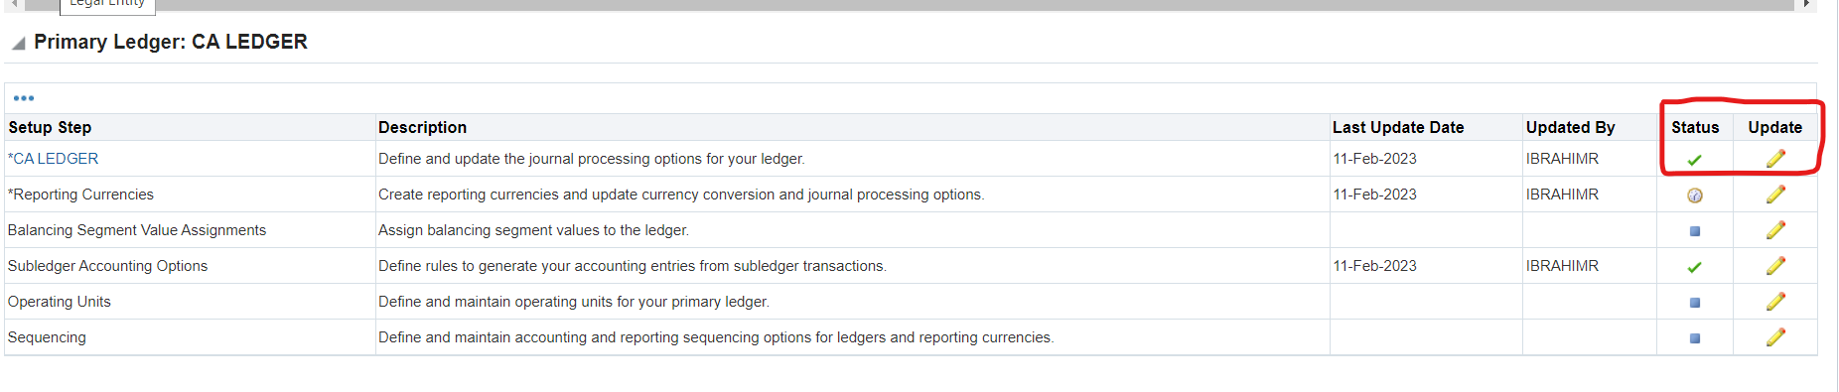Click the green checkmark status for CA LEDGER
This screenshot has height=392, width=1839.
coord(1694,160)
